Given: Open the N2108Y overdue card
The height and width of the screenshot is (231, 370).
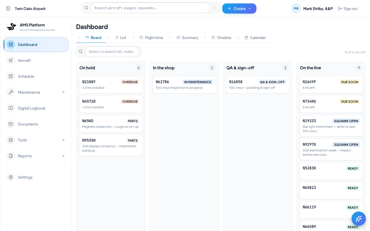Looking at the screenshot, I should point(111,85).
